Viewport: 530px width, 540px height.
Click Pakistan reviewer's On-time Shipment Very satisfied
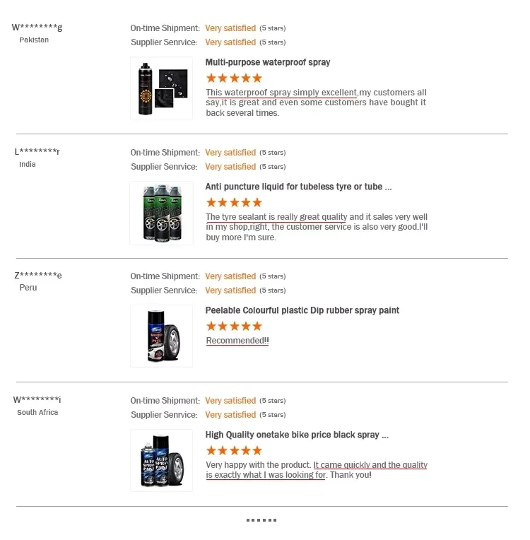pyautogui.click(x=230, y=28)
